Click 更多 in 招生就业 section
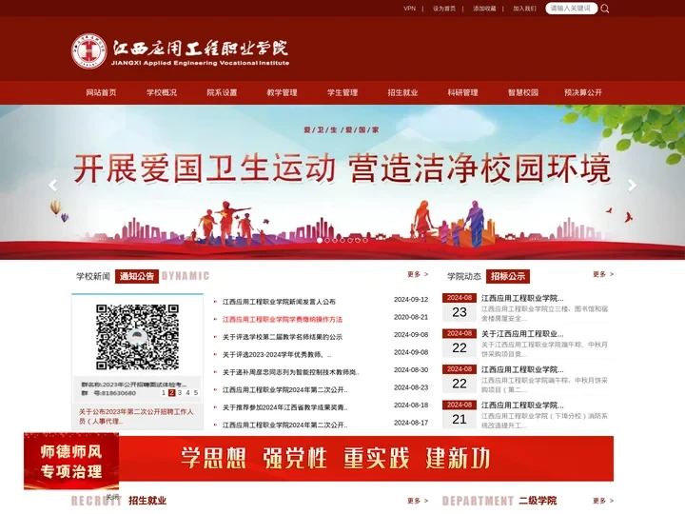 (418, 501)
